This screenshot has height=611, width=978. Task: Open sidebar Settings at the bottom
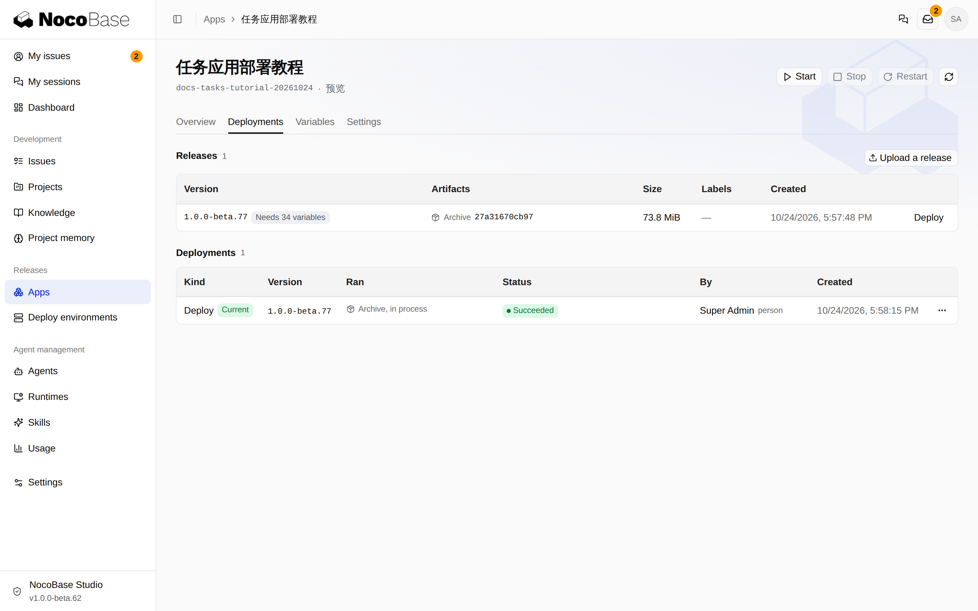click(77, 482)
